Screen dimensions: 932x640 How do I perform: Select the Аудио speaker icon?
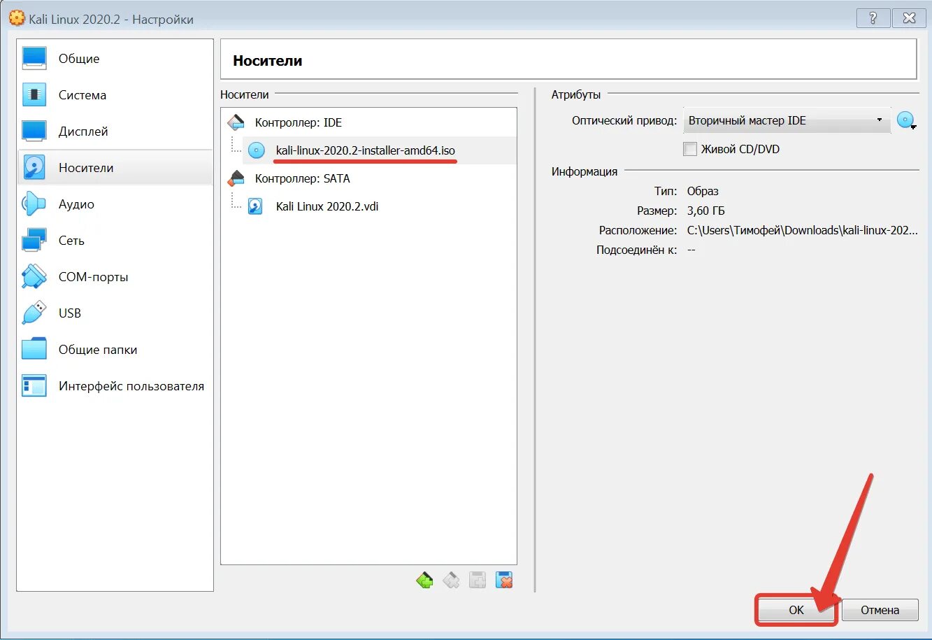coord(34,204)
